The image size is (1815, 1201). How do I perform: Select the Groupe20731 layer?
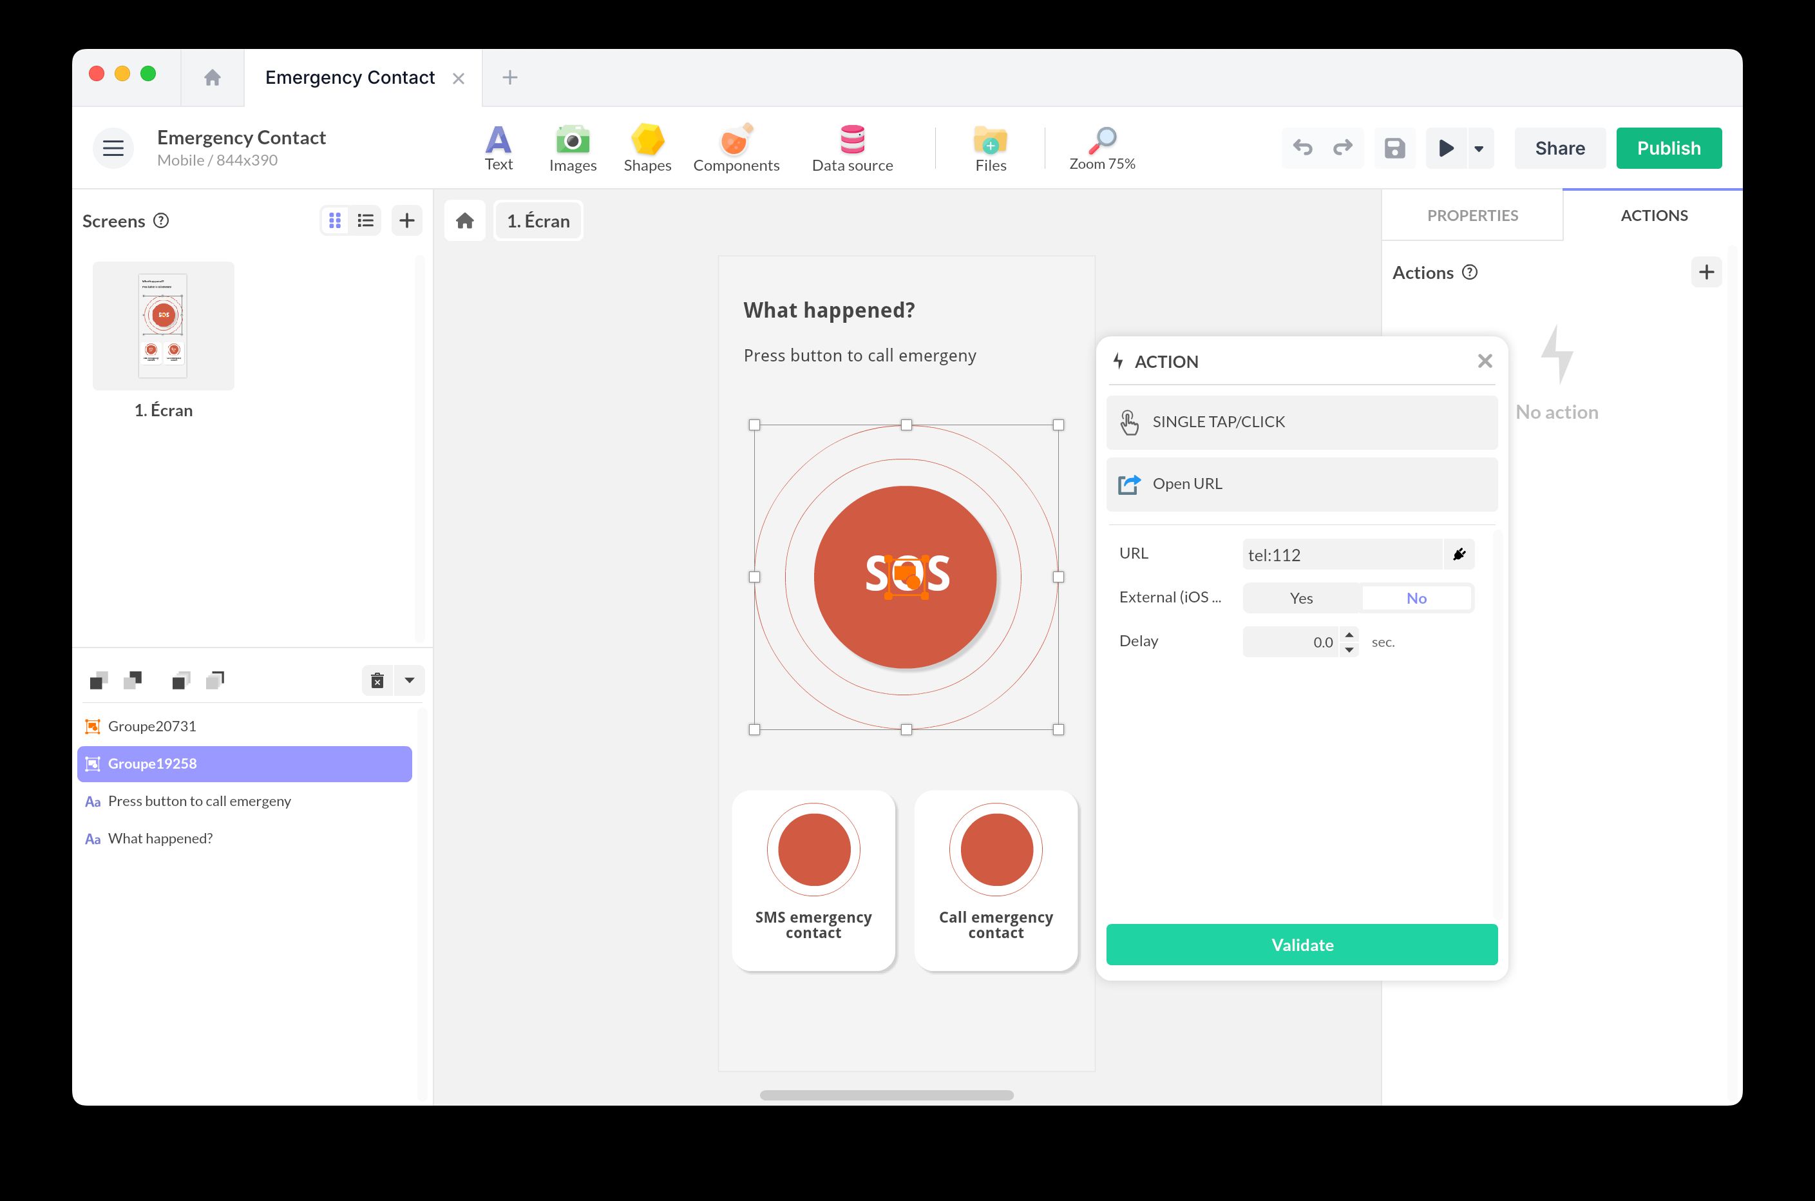153,726
